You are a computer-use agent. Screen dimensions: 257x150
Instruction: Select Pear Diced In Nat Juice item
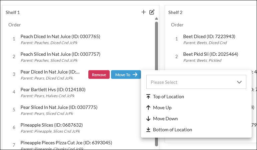(50, 72)
